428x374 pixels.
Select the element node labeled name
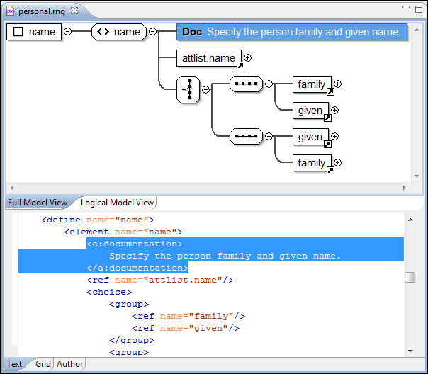pyautogui.click(x=118, y=32)
